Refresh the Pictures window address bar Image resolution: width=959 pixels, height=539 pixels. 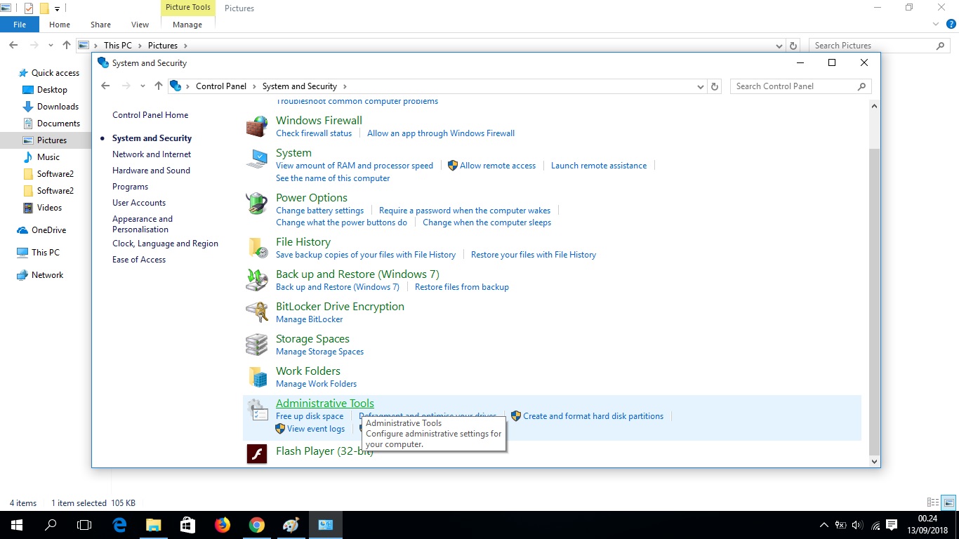[x=793, y=46]
